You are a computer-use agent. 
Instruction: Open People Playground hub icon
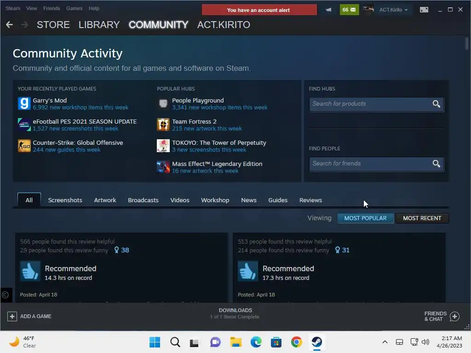point(163,103)
